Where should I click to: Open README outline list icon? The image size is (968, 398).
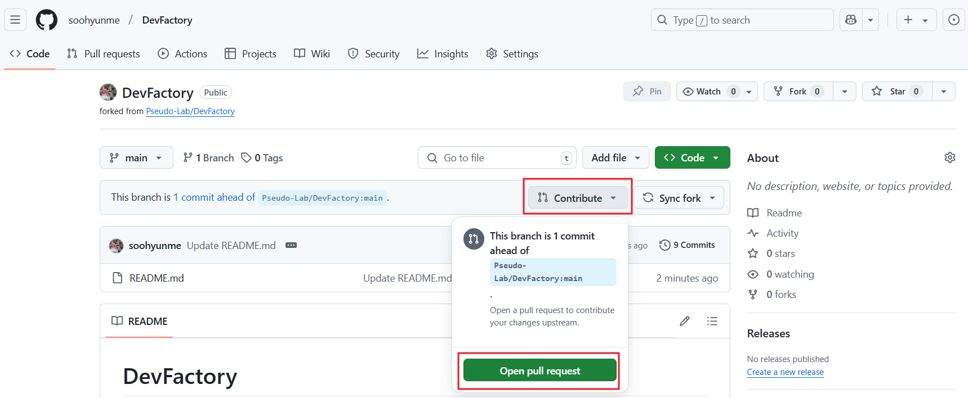click(x=712, y=321)
